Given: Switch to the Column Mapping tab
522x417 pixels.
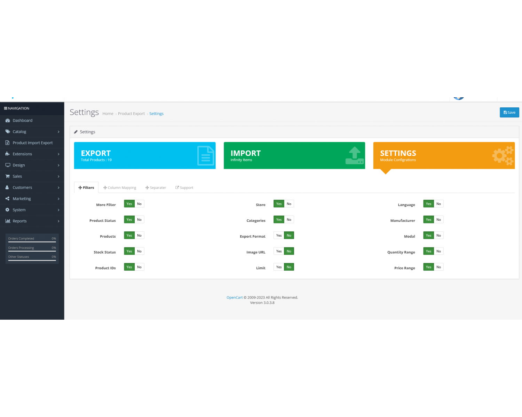Looking at the screenshot, I should [x=120, y=187].
